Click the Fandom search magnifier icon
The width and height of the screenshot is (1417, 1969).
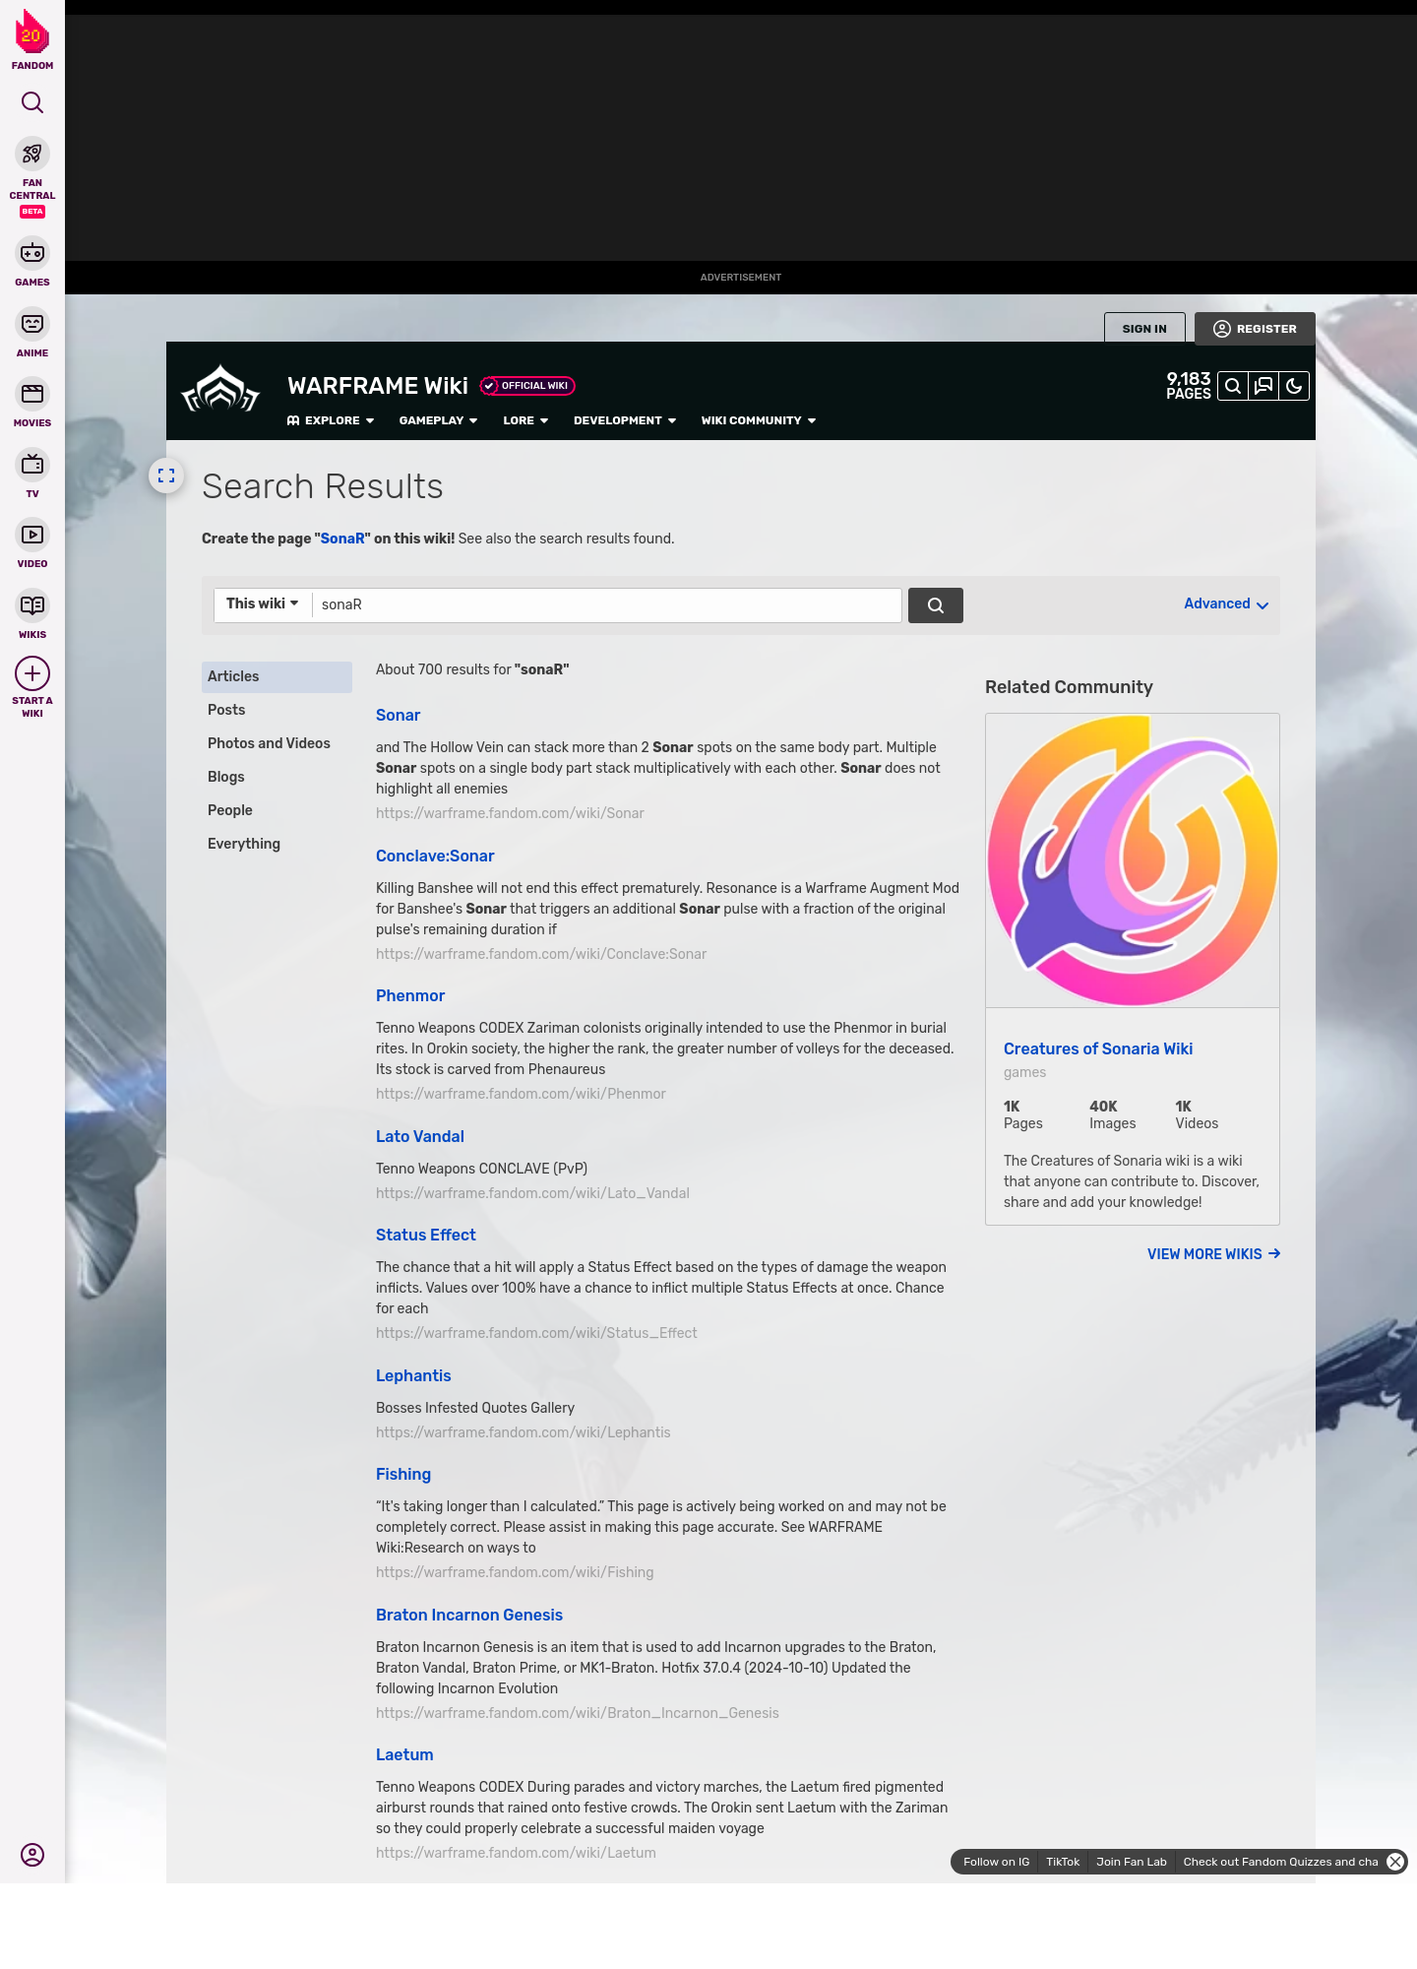pyautogui.click(x=32, y=102)
